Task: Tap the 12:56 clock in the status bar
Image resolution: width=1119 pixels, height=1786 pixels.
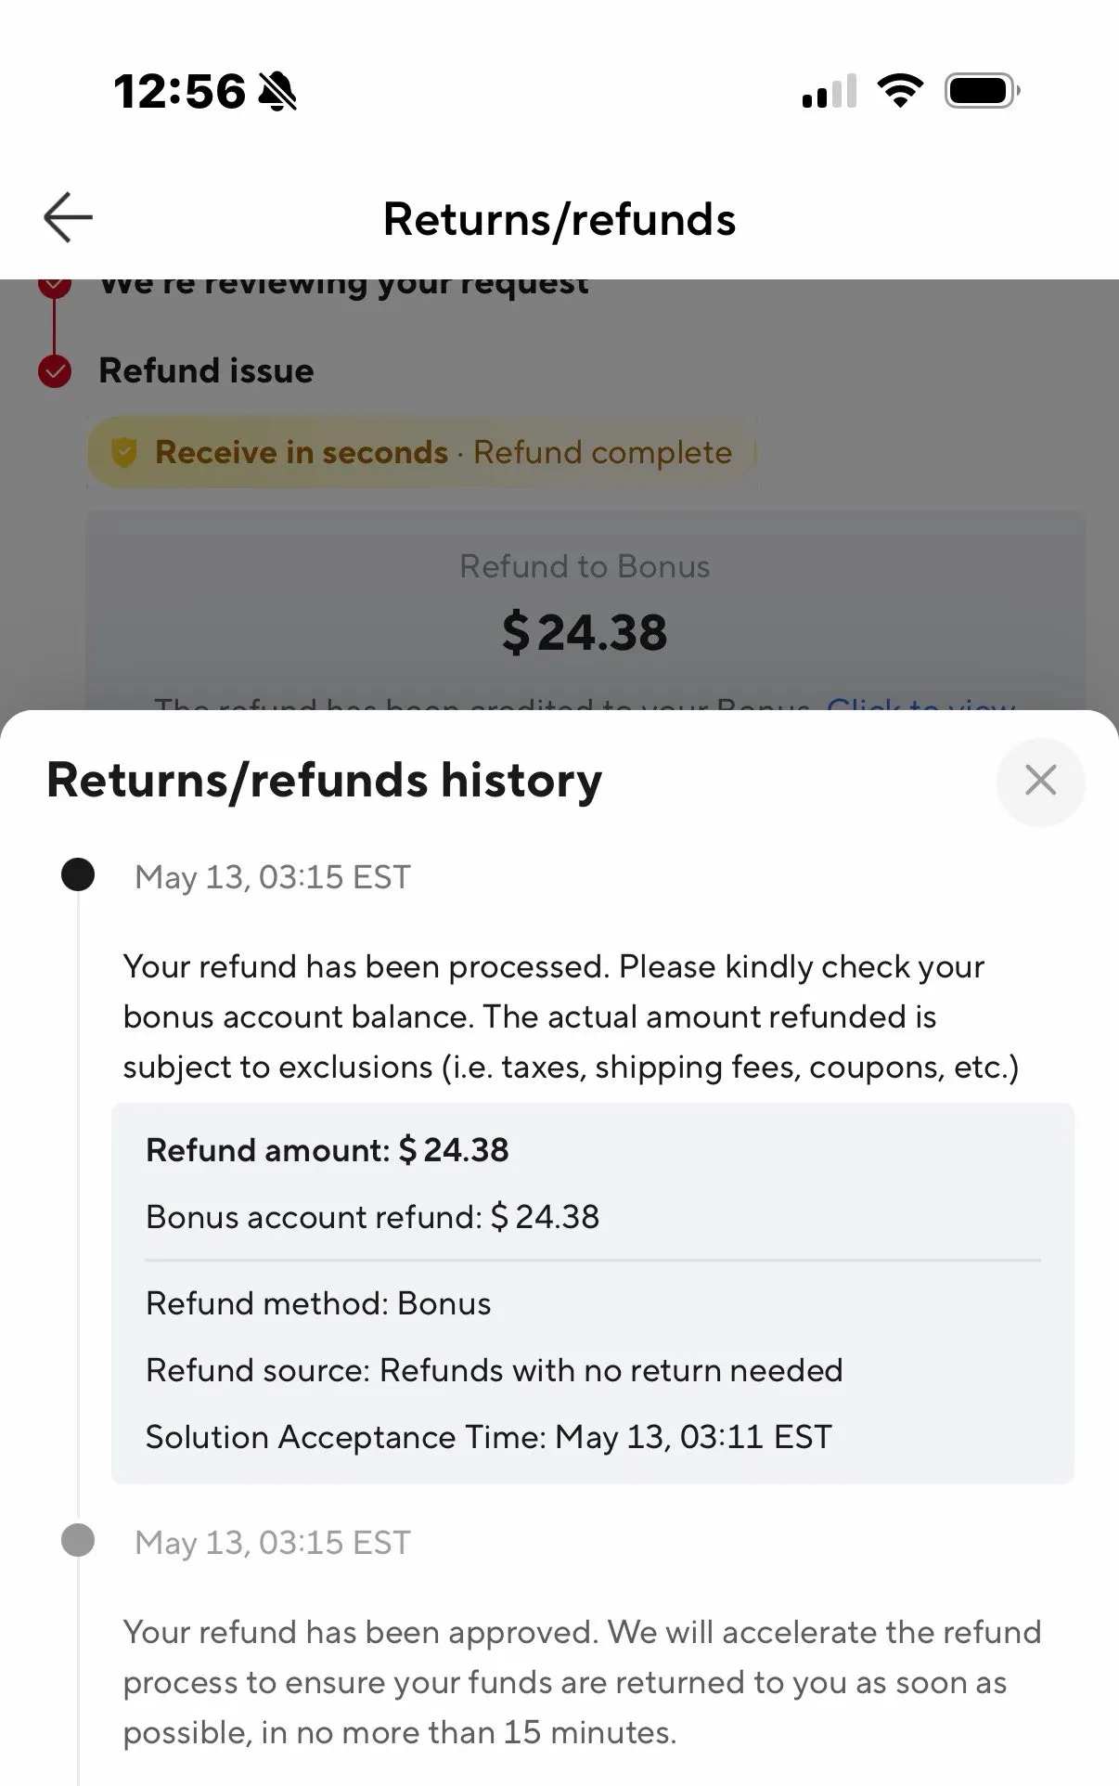Action: coord(180,91)
